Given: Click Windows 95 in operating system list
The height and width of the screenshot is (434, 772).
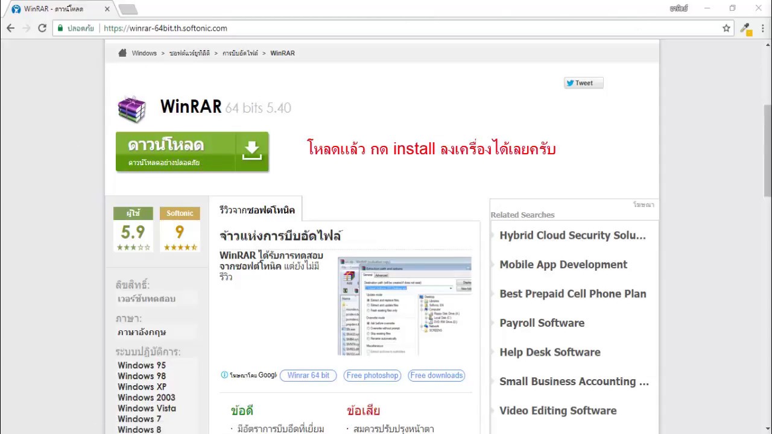Looking at the screenshot, I should point(142,365).
